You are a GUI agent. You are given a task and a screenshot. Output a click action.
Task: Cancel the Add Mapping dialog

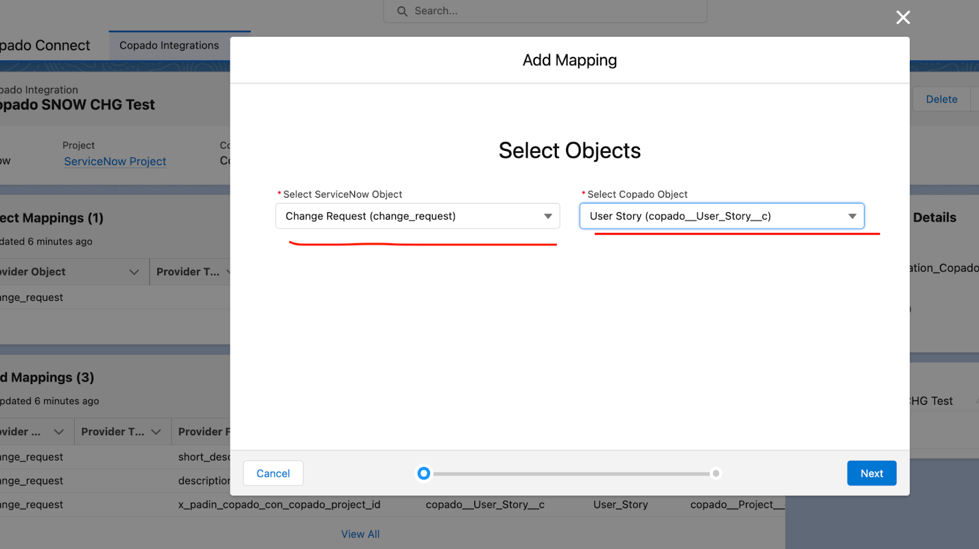(x=273, y=473)
